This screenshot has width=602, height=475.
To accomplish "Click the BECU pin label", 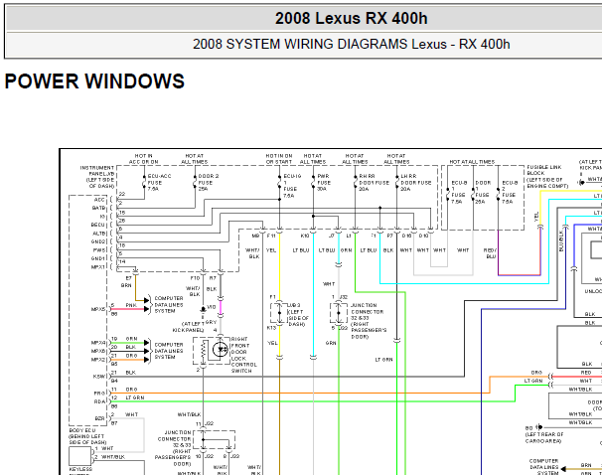I will tap(98, 225).
